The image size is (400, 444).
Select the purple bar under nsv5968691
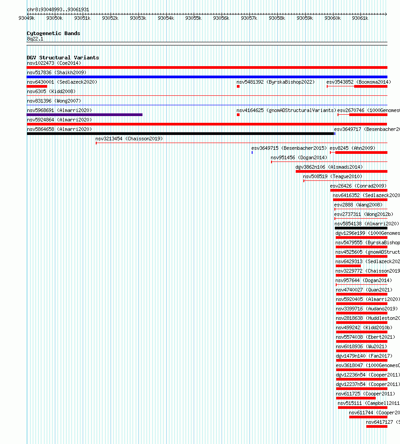(84, 115)
